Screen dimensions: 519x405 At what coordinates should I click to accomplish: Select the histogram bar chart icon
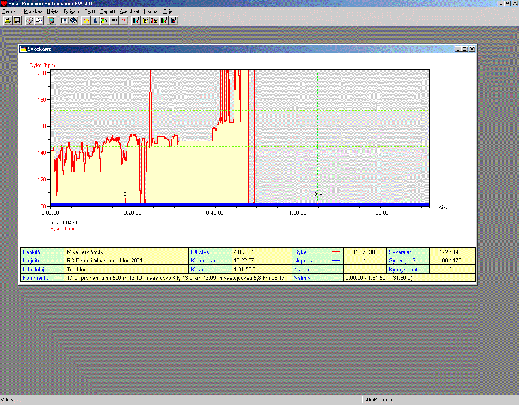[x=95, y=21]
